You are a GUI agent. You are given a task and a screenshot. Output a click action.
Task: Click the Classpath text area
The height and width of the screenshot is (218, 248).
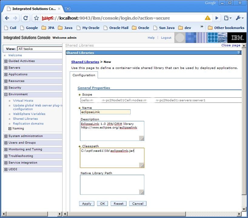(112, 158)
